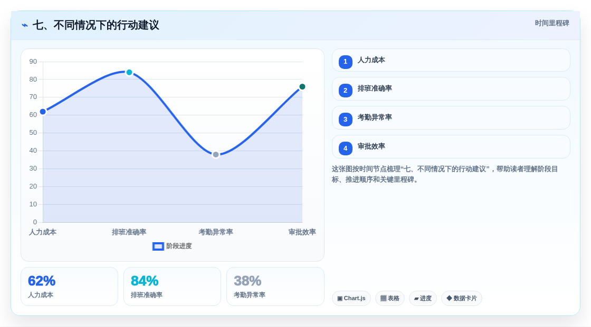
Task: Select the 人力成本 data point on chart
Action: pos(43,112)
